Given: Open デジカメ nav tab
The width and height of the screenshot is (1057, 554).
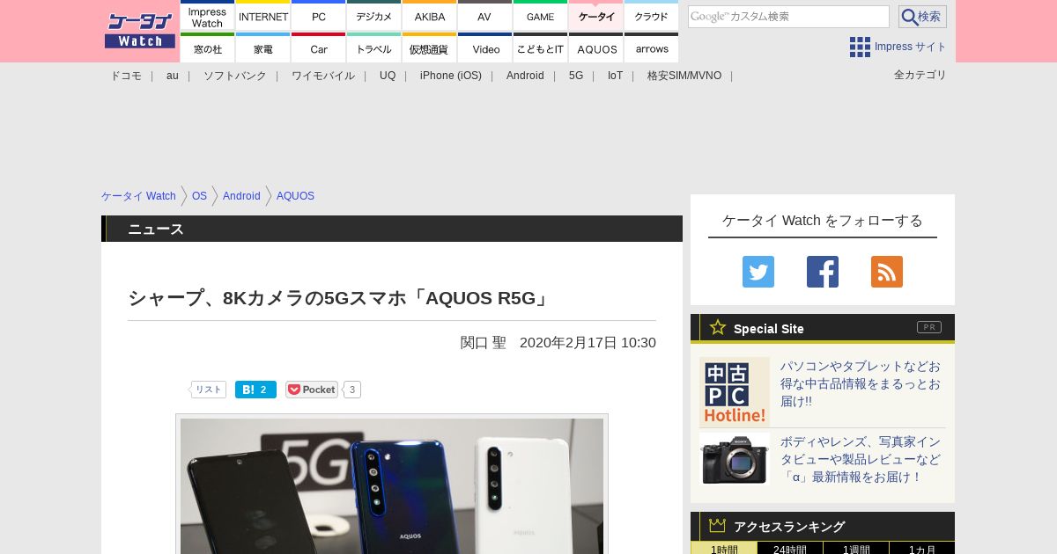Looking at the screenshot, I should pyautogui.click(x=374, y=16).
